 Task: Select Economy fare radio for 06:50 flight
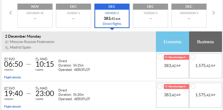(160, 57)
